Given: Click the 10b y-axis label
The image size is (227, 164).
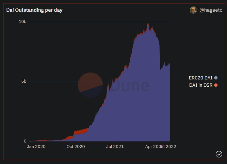Looking at the screenshot, I should pyautogui.click(x=23, y=22).
